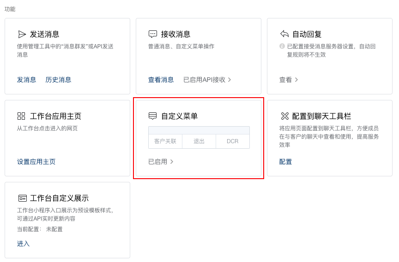Expand 已启用API接收 settings
The height and width of the screenshot is (262, 399).
(x=207, y=80)
